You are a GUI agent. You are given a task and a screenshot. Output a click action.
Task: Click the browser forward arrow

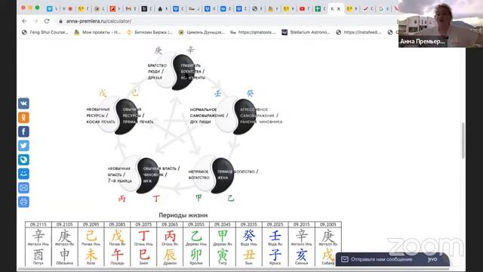coord(35,21)
